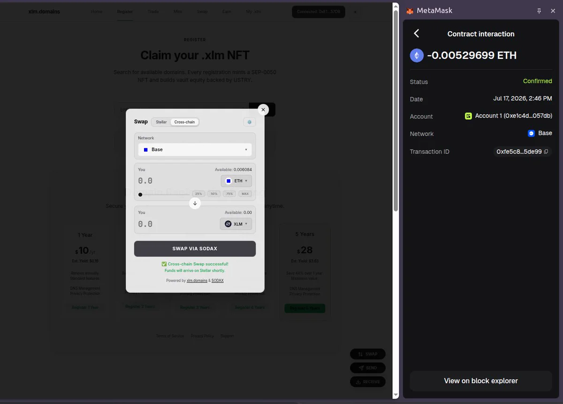This screenshot has width=563, height=404.
Task: Go to the Register nav tab
Action: coord(125,12)
